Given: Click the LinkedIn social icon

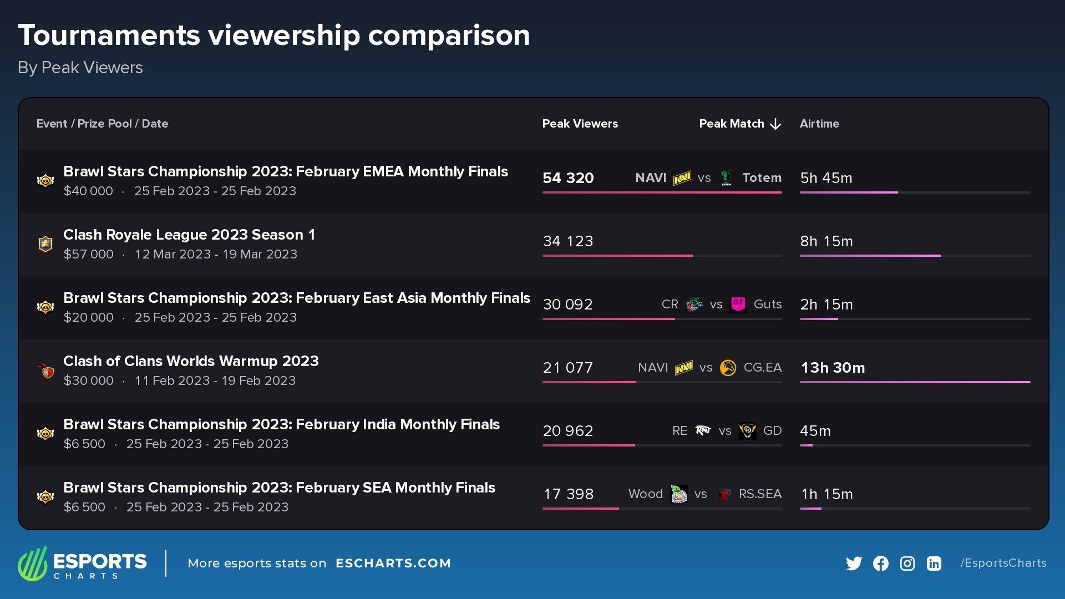Looking at the screenshot, I should click(x=934, y=563).
